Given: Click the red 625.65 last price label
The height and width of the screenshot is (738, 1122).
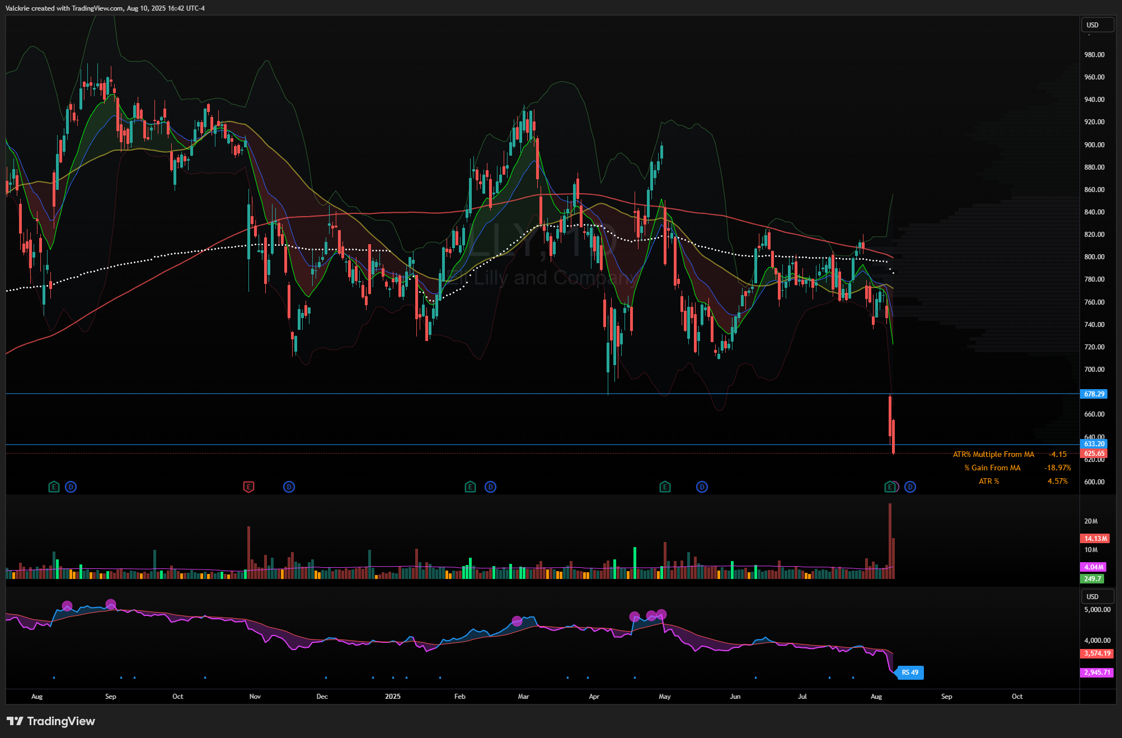Looking at the screenshot, I should (x=1093, y=453).
